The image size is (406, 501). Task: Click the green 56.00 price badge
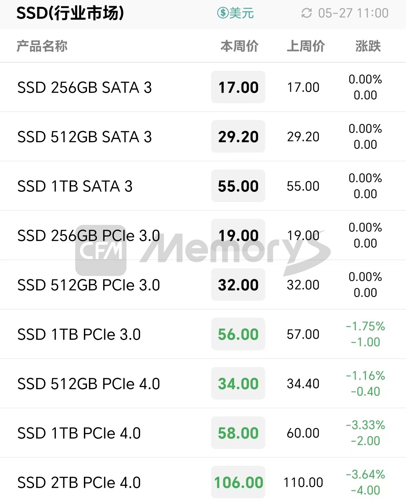tap(238, 334)
